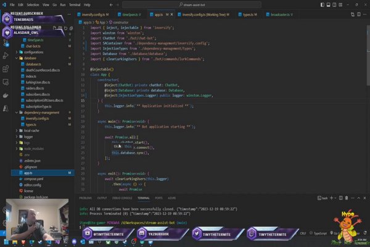
Task: Click the New File icon in Explorer header
Action: (x=54, y=28)
